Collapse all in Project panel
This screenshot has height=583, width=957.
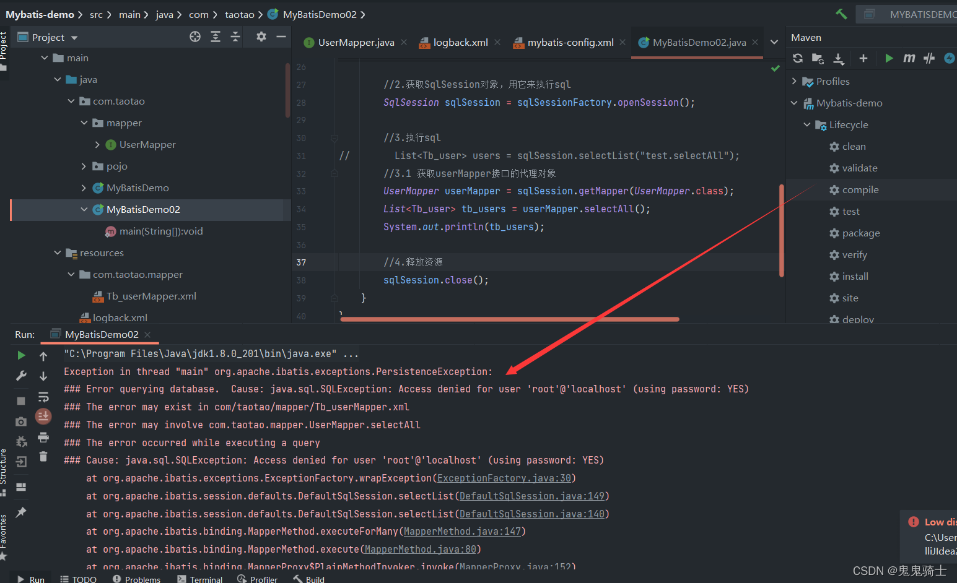[235, 37]
